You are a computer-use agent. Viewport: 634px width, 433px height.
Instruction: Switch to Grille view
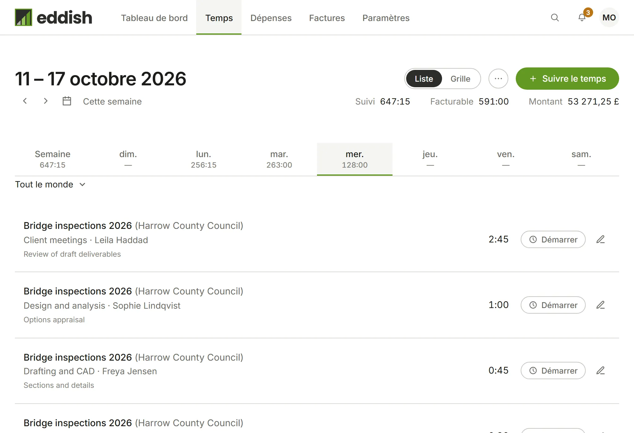coord(460,79)
